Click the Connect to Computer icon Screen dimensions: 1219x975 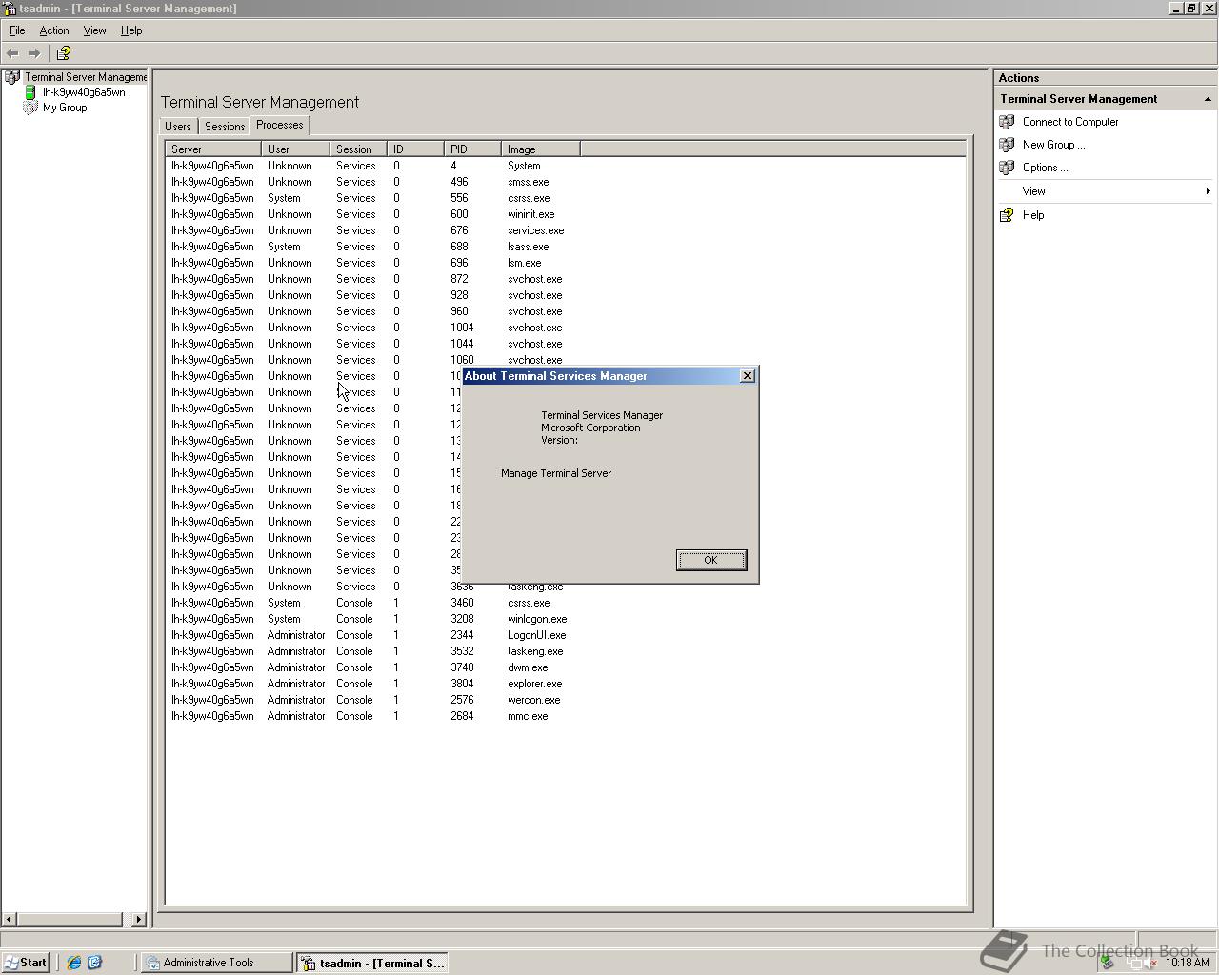pyautogui.click(x=1007, y=122)
